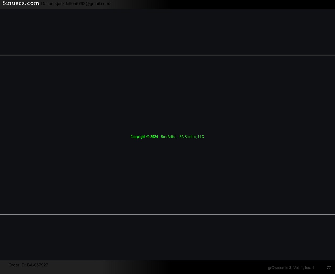Click the BustArtist name text
Screen dimensions: 335x274
tap(169, 137)
